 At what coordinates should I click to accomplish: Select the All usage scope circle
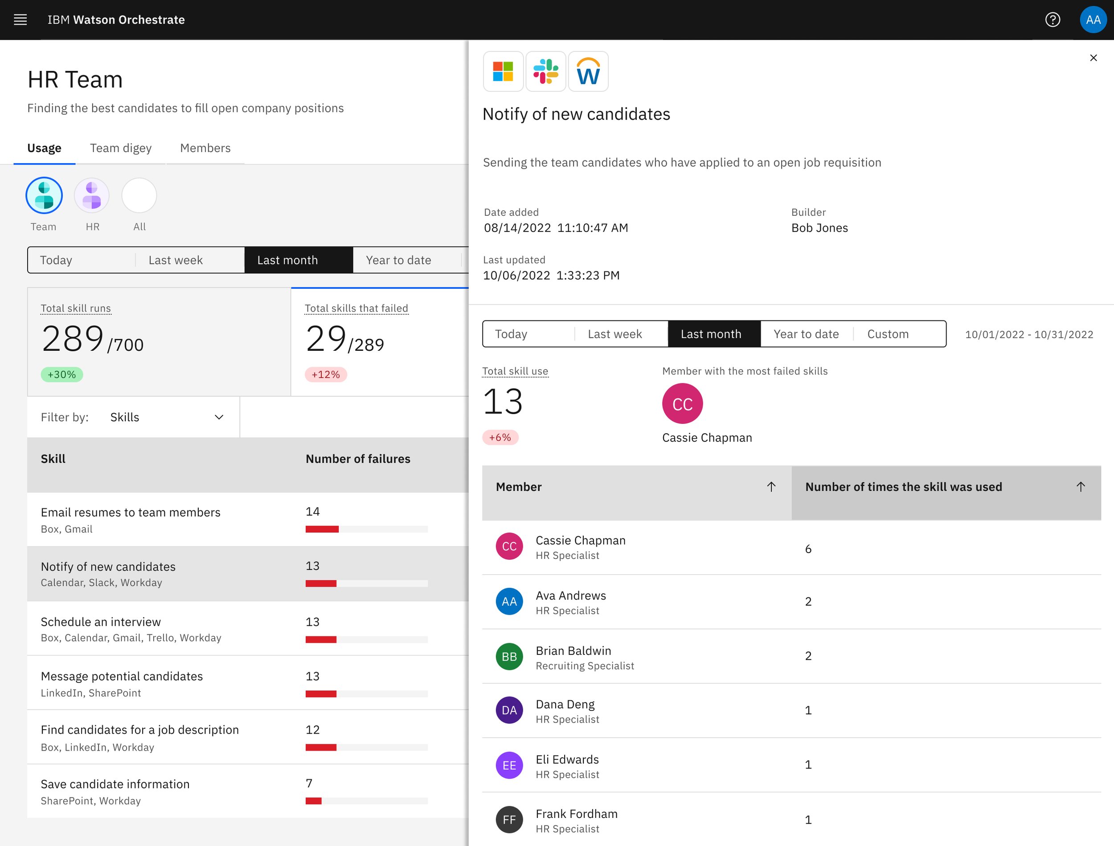click(x=139, y=196)
